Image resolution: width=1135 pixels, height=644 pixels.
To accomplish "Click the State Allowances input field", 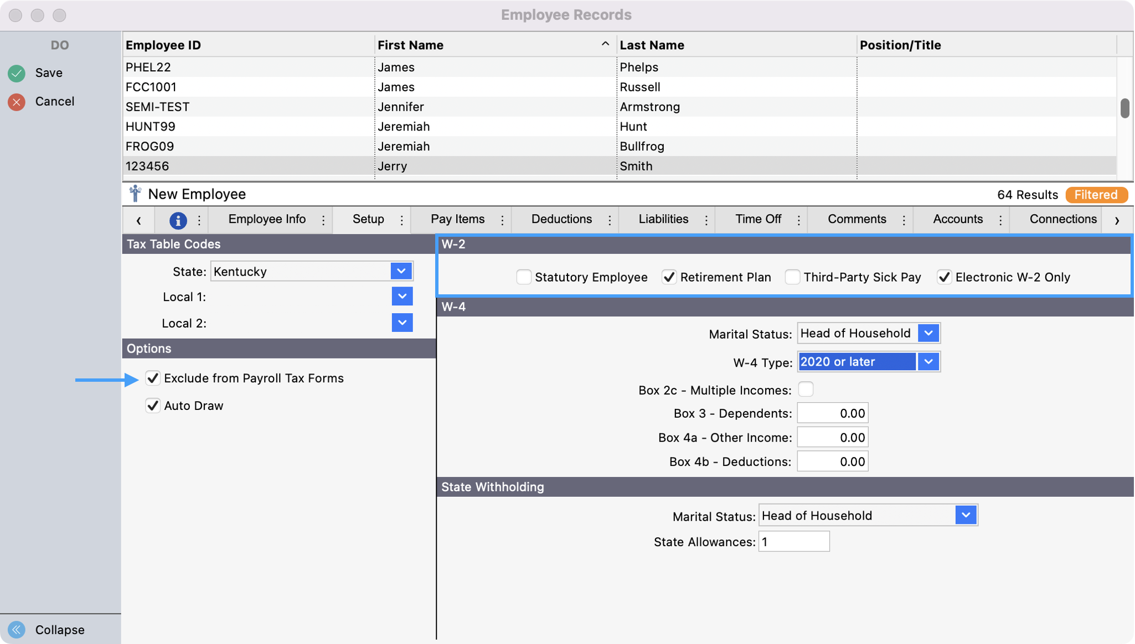I will 793,542.
